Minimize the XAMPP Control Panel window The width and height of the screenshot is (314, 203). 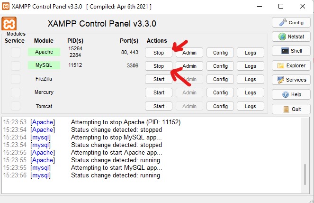(x=260, y=7)
